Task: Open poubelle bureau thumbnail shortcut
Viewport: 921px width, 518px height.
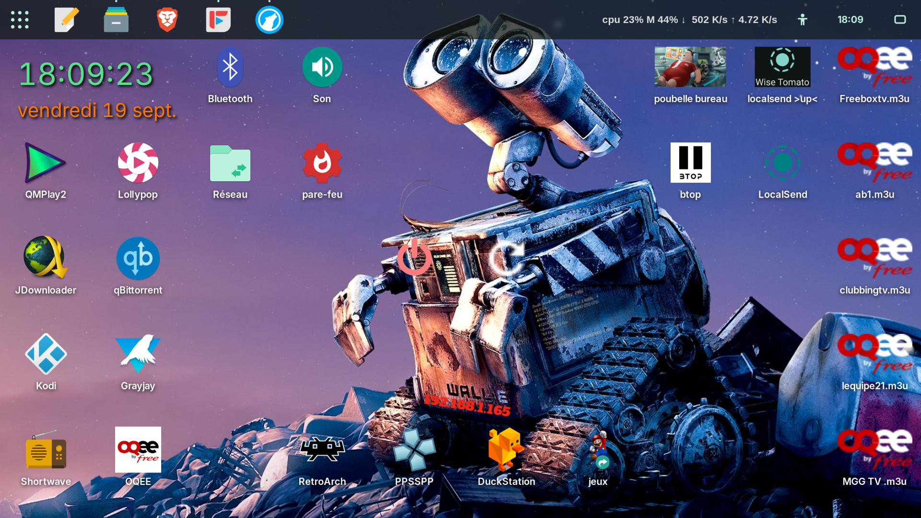Action: coord(690,68)
